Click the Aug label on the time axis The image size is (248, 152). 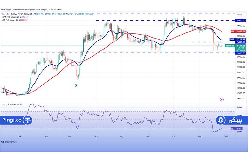200,136
